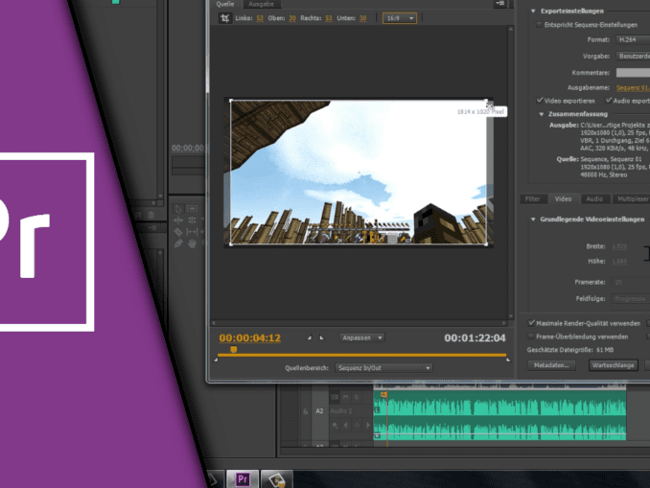Click the orange playhead on the export timeline

pos(232,351)
